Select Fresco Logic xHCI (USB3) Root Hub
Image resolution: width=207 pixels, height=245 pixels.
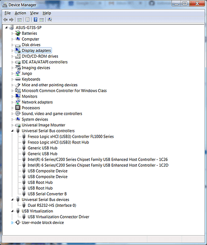[58, 142]
